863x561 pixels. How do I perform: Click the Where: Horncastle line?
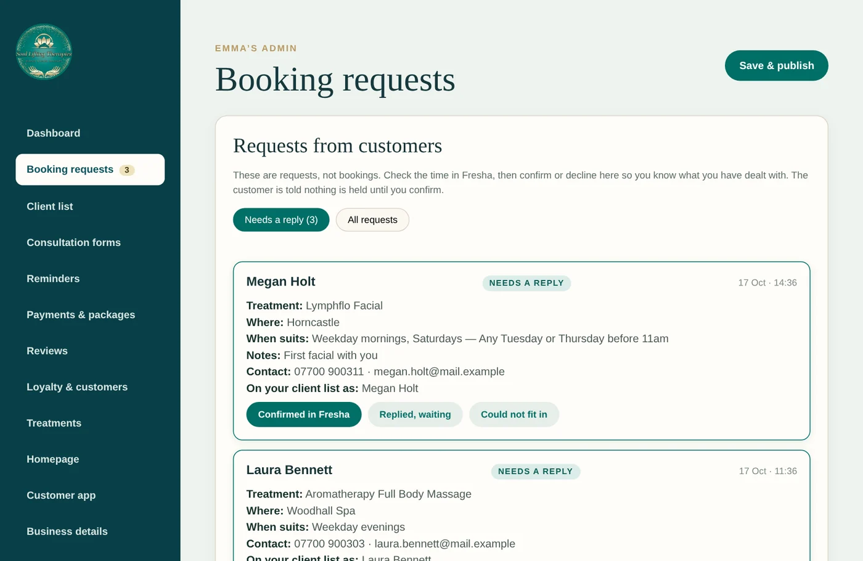pos(293,322)
